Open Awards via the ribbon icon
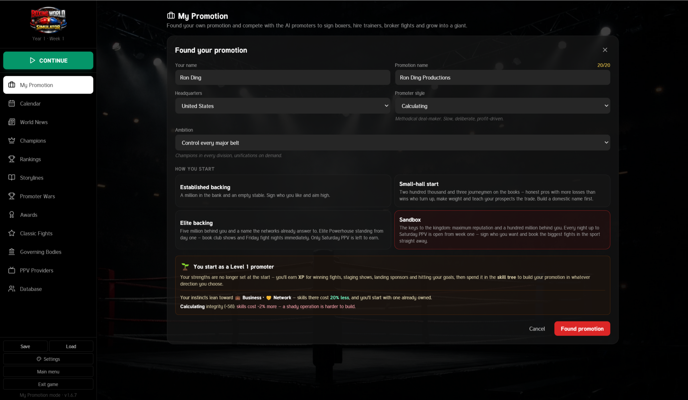688x400 pixels. coord(12,215)
